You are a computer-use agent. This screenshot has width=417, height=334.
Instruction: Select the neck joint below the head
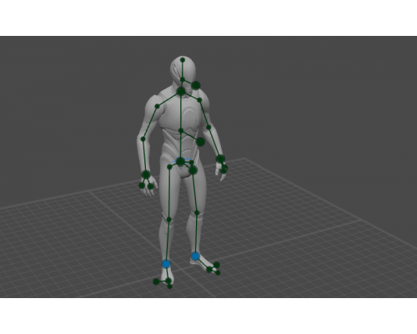[x=183, y=80]
